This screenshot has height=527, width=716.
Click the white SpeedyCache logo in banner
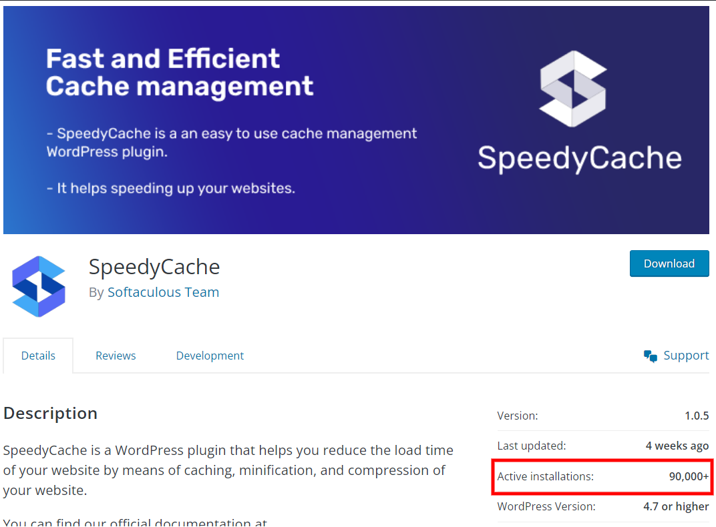573,89
